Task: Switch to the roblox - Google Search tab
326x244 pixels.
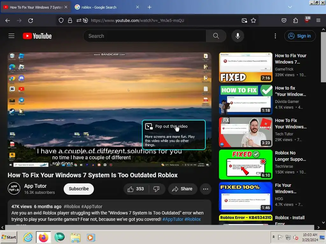Action: pyautogui.click(x=107, y=7)
